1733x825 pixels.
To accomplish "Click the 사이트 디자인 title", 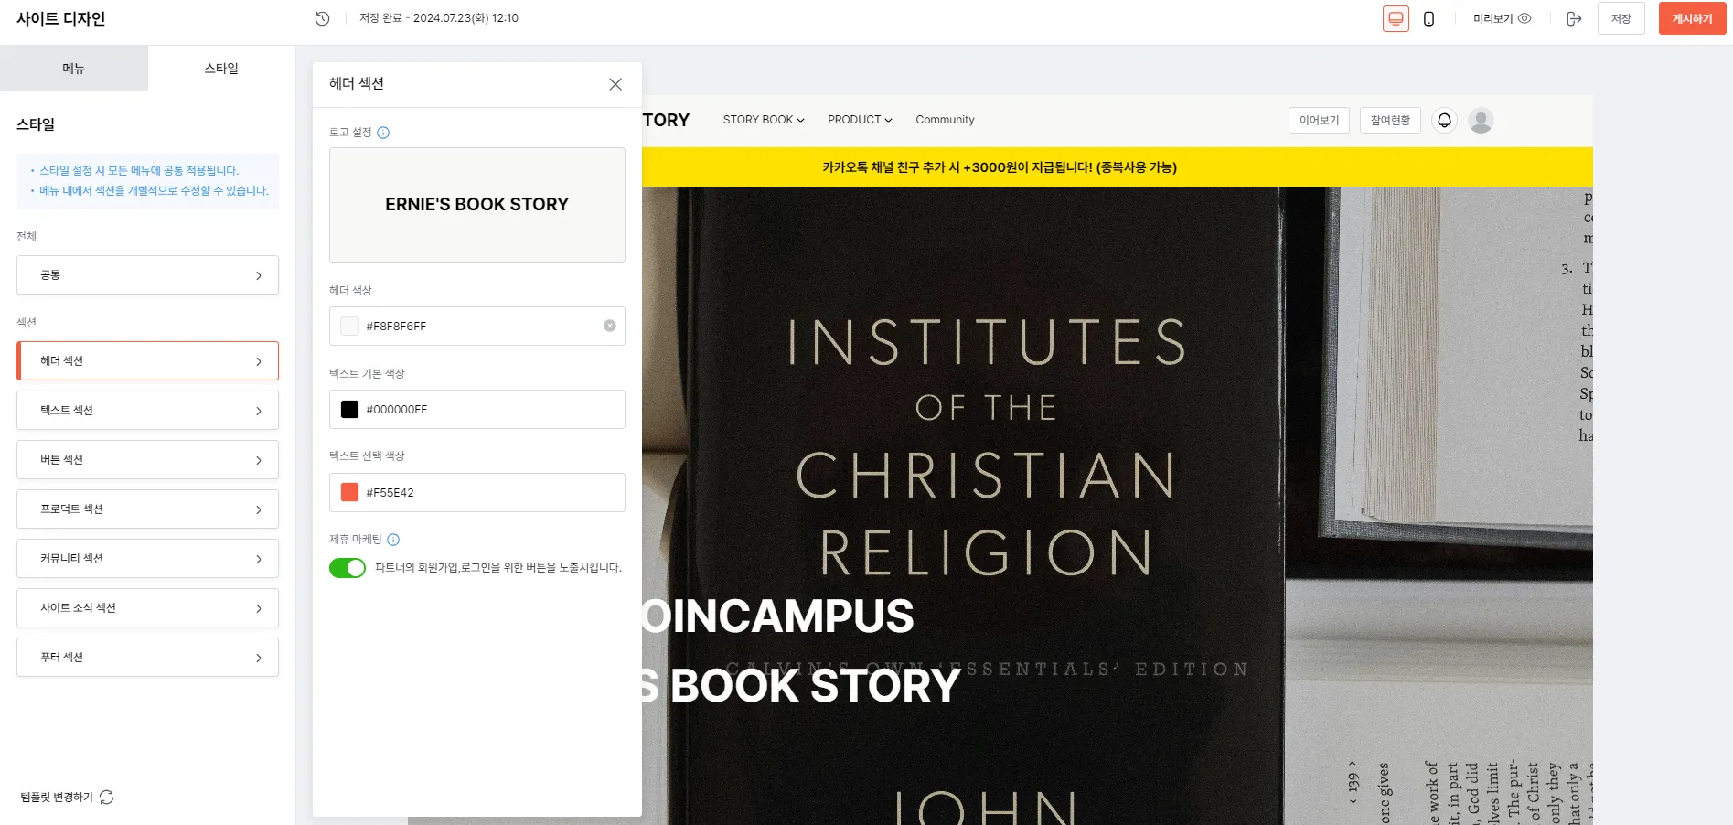I will point(61,18).
